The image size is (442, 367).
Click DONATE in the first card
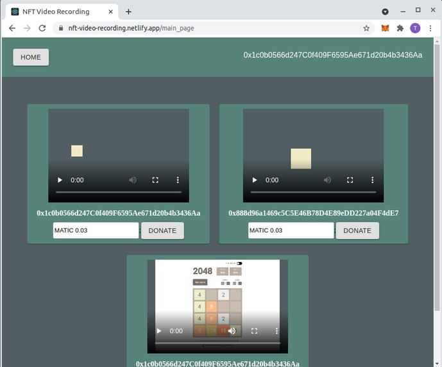(x=162, y=231)
